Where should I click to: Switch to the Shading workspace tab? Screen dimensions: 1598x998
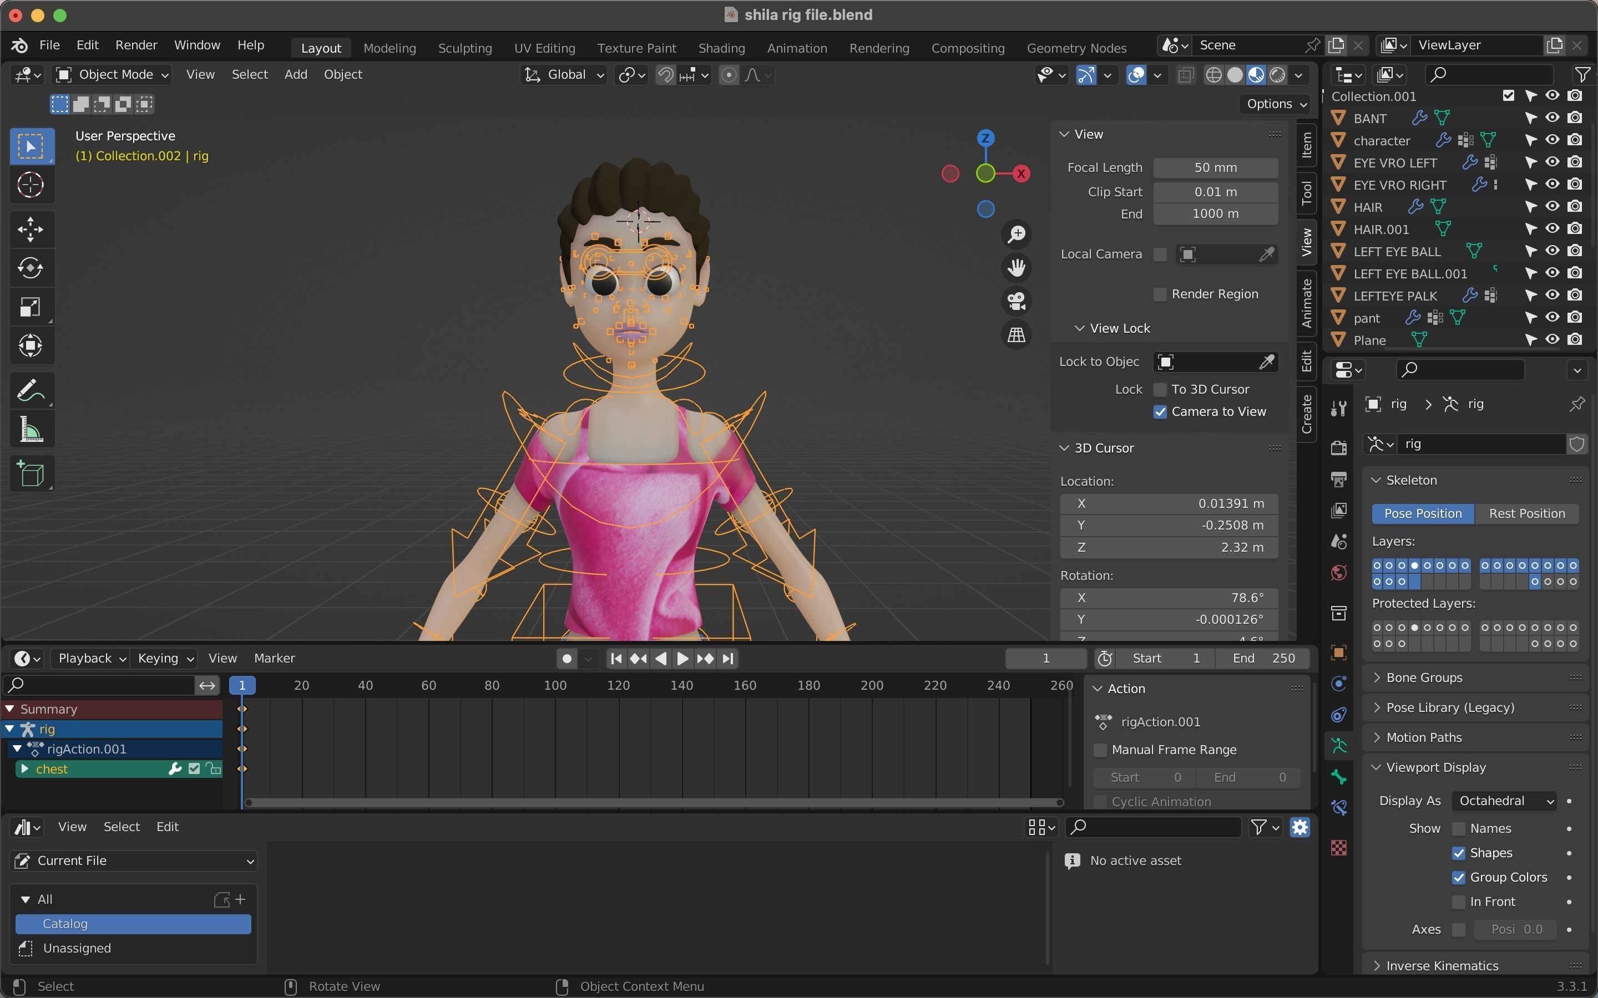coord(721,48)
